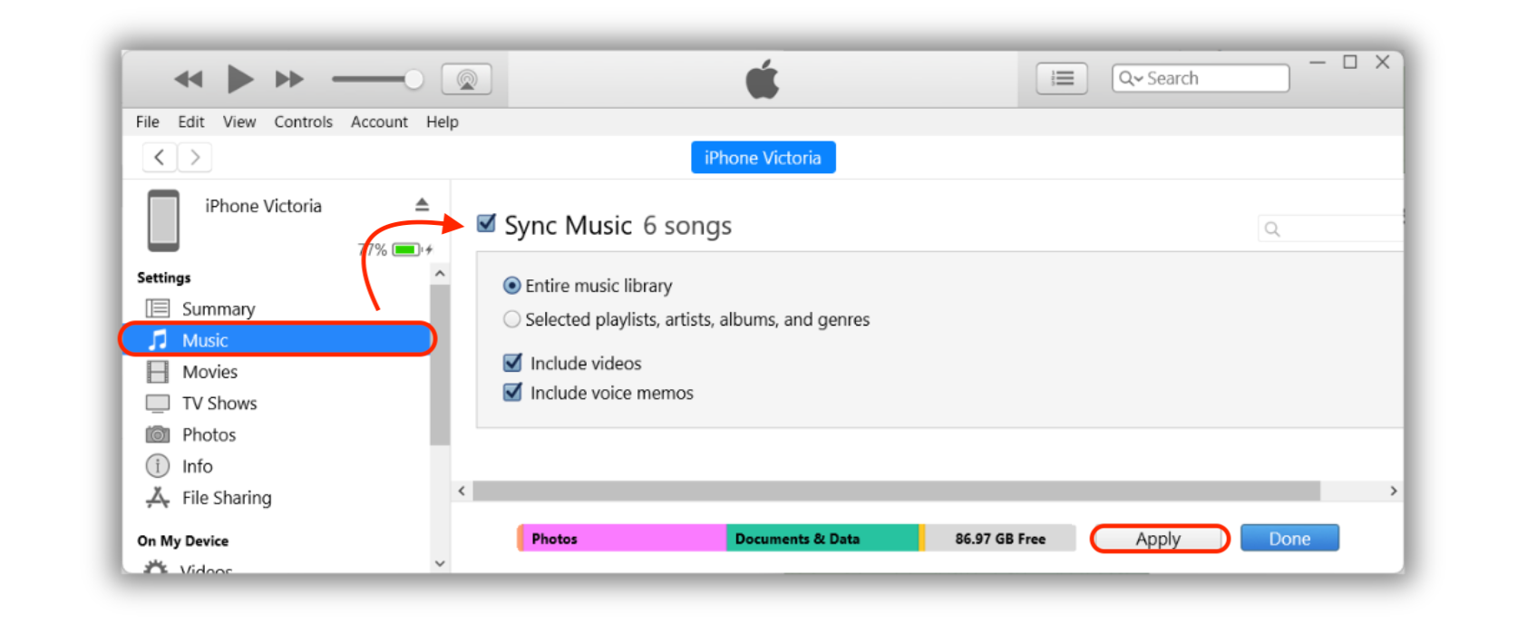Click the fast forward next track button
The image size is (1527, 624).
(289, 80)
